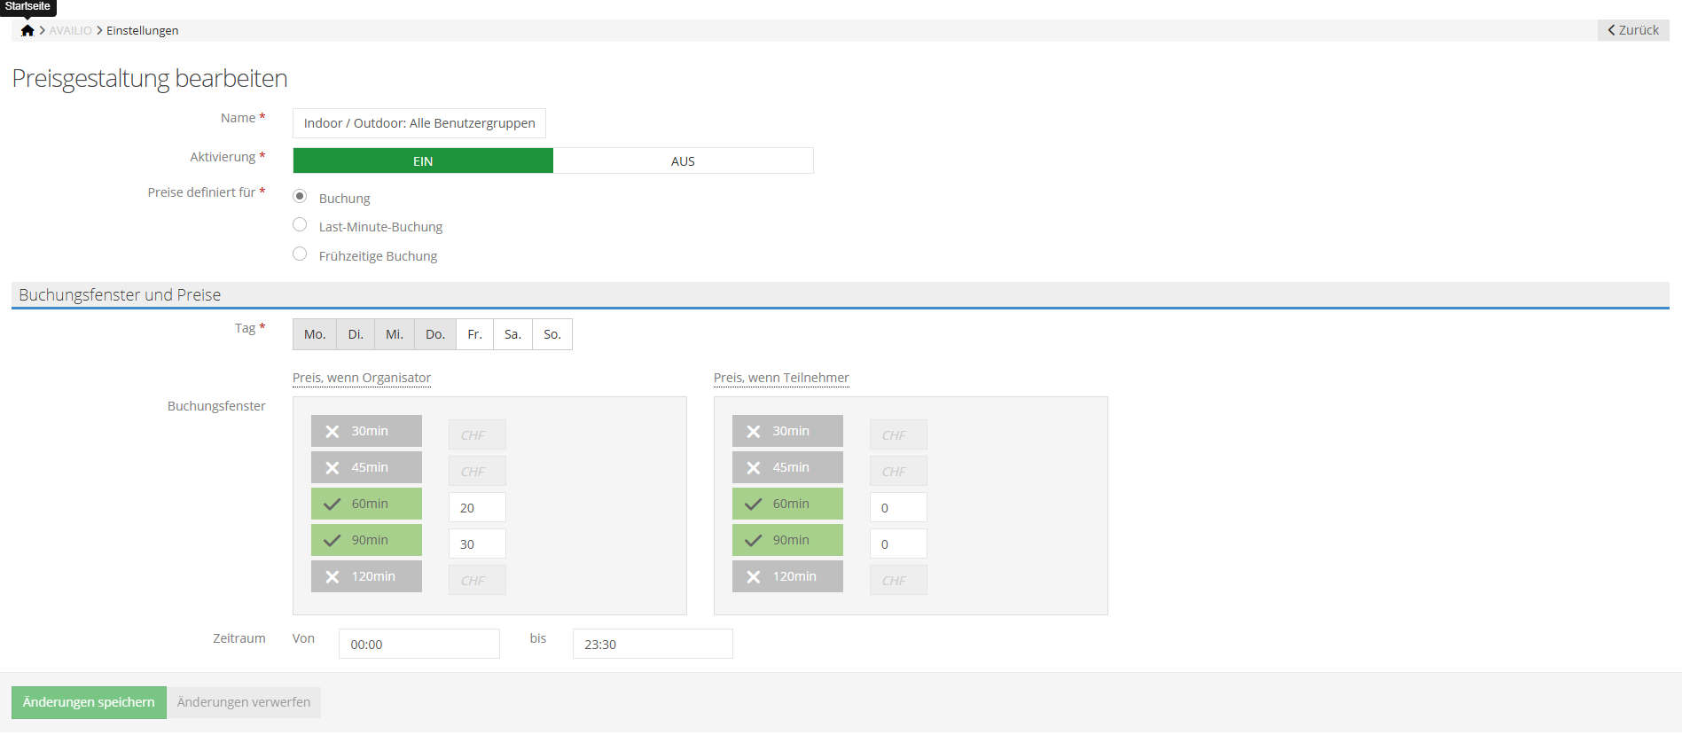Select the Buchung radio button
The image size is (1682, 743).
point(300,197)
